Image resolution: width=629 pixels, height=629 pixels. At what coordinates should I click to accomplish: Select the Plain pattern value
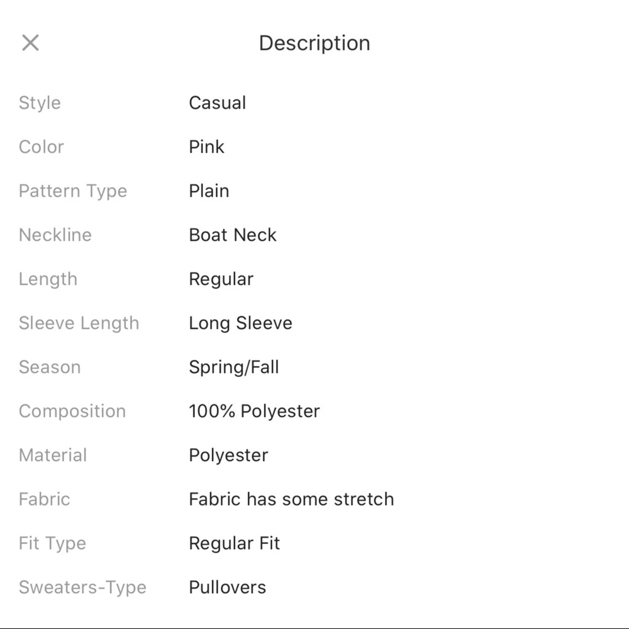coord(209,191)
